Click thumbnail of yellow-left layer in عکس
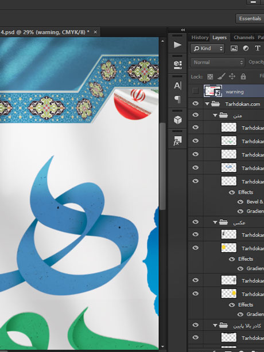 click(x=229, y=248)
